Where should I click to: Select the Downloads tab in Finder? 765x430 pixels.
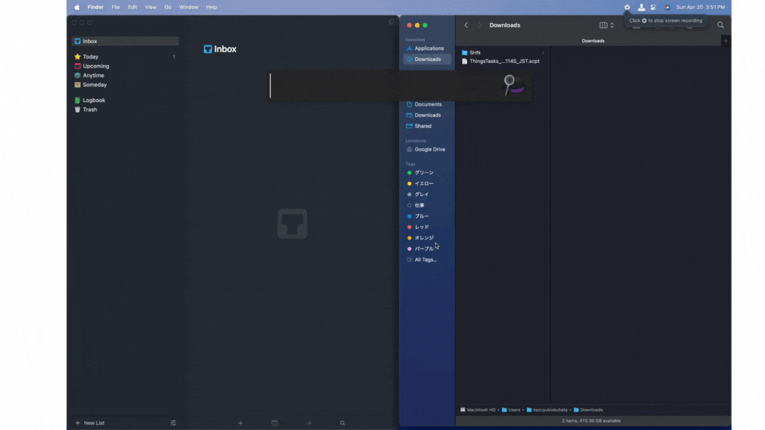593,41
